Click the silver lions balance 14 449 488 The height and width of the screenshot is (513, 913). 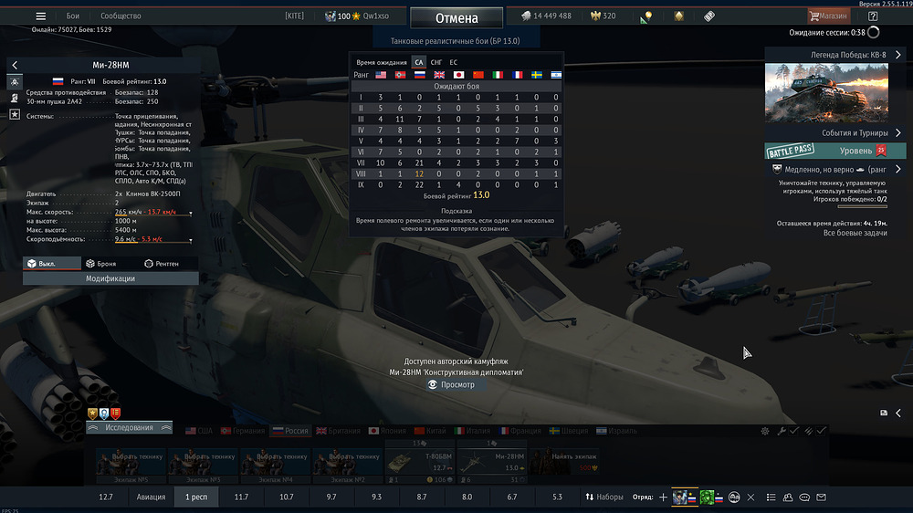546,16
